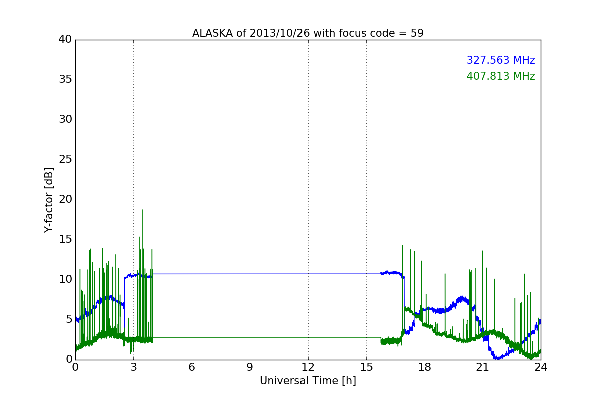Screen dimensions: 601x400
Task: Click x-axis tick label 3
Action: (x=133, y=367)
